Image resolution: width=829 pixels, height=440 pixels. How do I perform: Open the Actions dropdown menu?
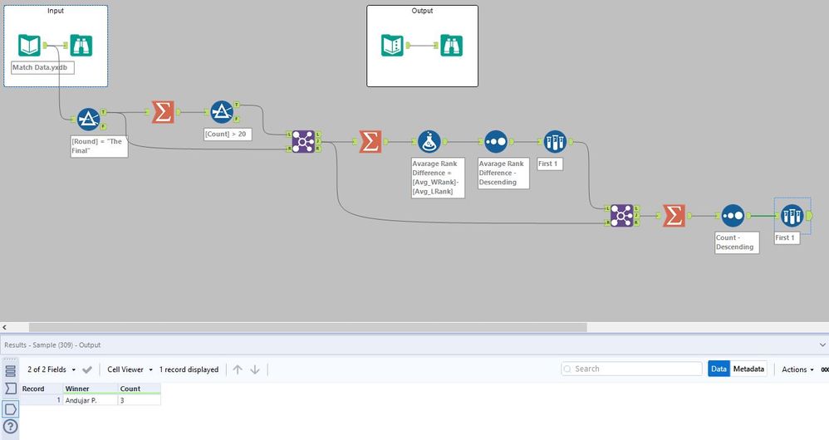[797, 369]
